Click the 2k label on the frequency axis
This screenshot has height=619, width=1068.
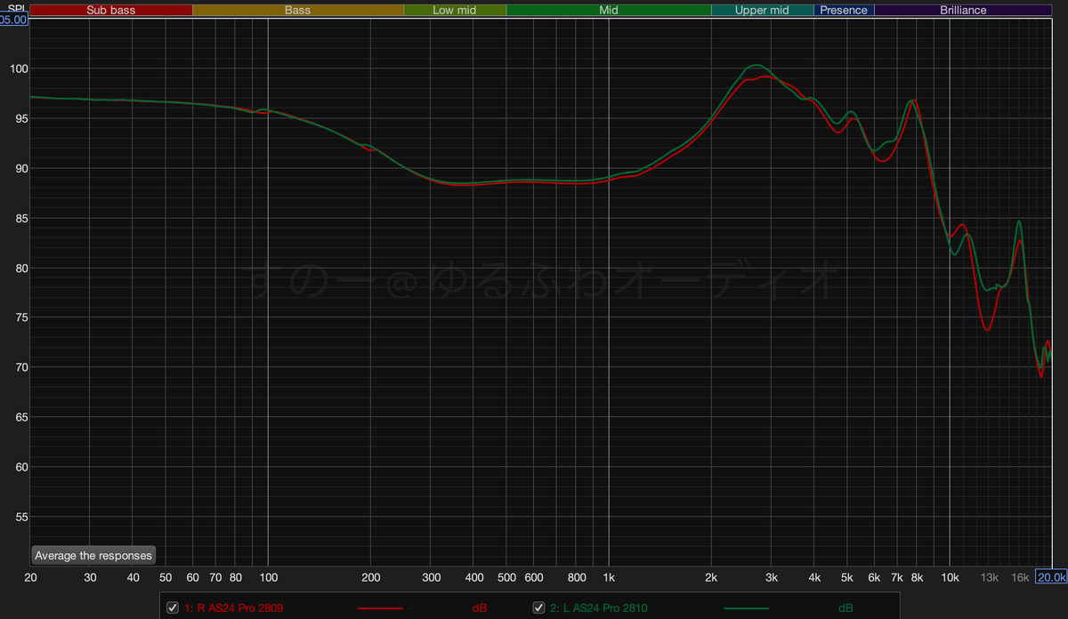pyautogui.click(x=711, y=577)
